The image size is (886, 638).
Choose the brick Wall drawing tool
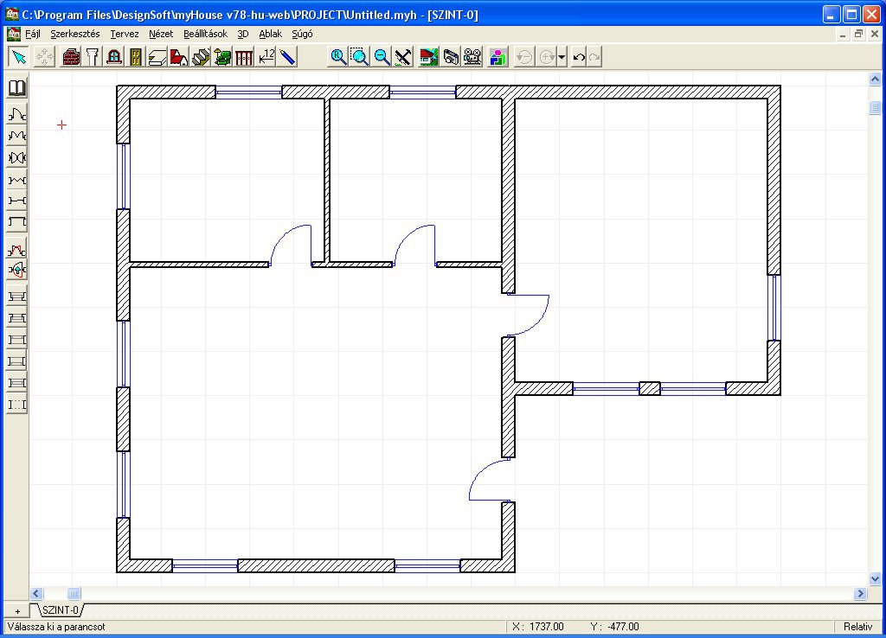(71, 57)
